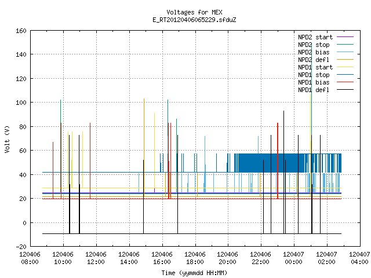Click the 'NPD2 bias' legend label

coord(314,52)
